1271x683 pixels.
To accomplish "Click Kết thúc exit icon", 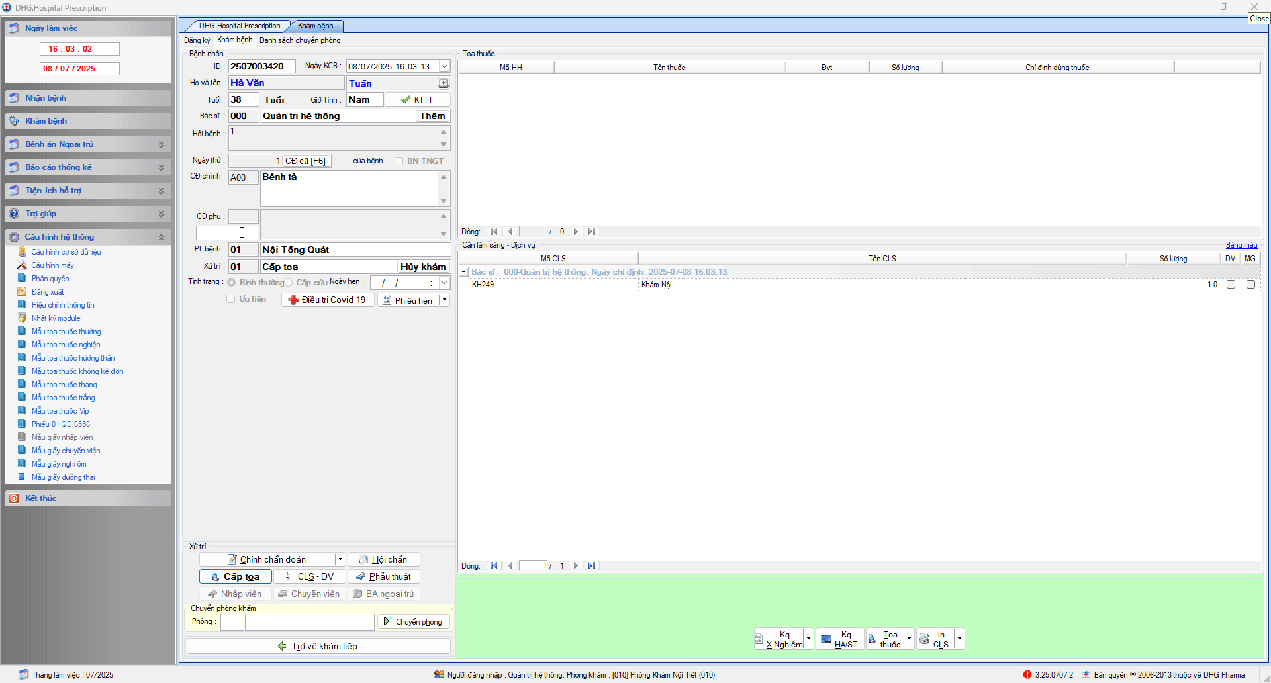I will point(14,498).
